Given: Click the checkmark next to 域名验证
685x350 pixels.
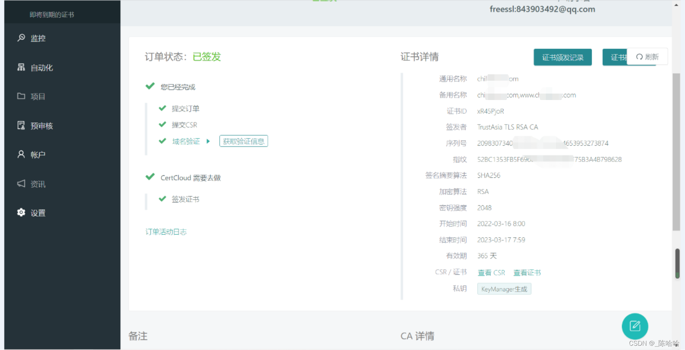Looking at the screenshot, I should click(162, 141).
